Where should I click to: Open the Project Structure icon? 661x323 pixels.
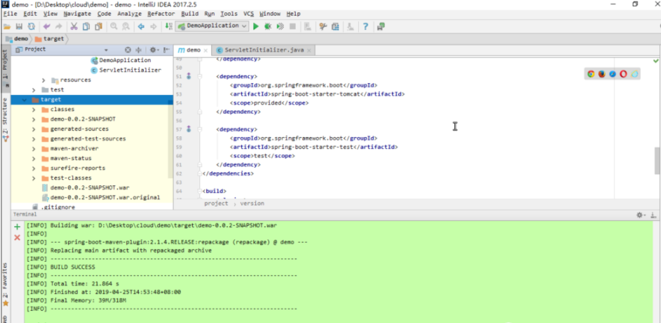click(335, 26)
